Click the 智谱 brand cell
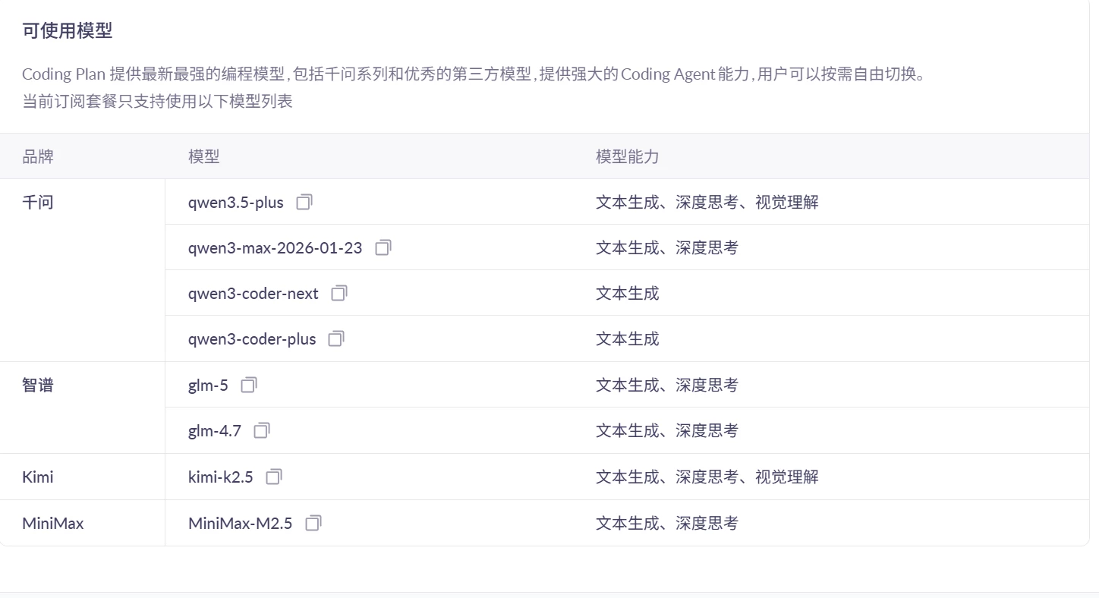This screenshot has width=1099, height=598. pos(38,385)
